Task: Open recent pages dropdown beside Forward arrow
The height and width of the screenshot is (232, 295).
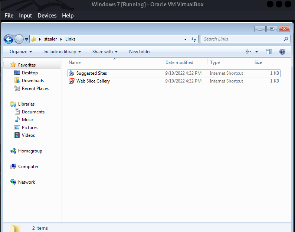Action: tap(26, 39)
